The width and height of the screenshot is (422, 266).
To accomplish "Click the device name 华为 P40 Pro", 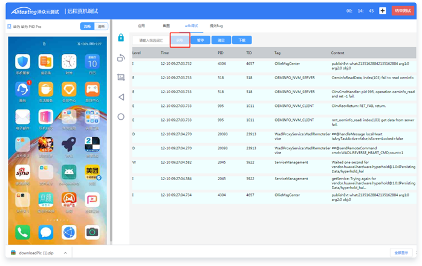I will [27, 27].
